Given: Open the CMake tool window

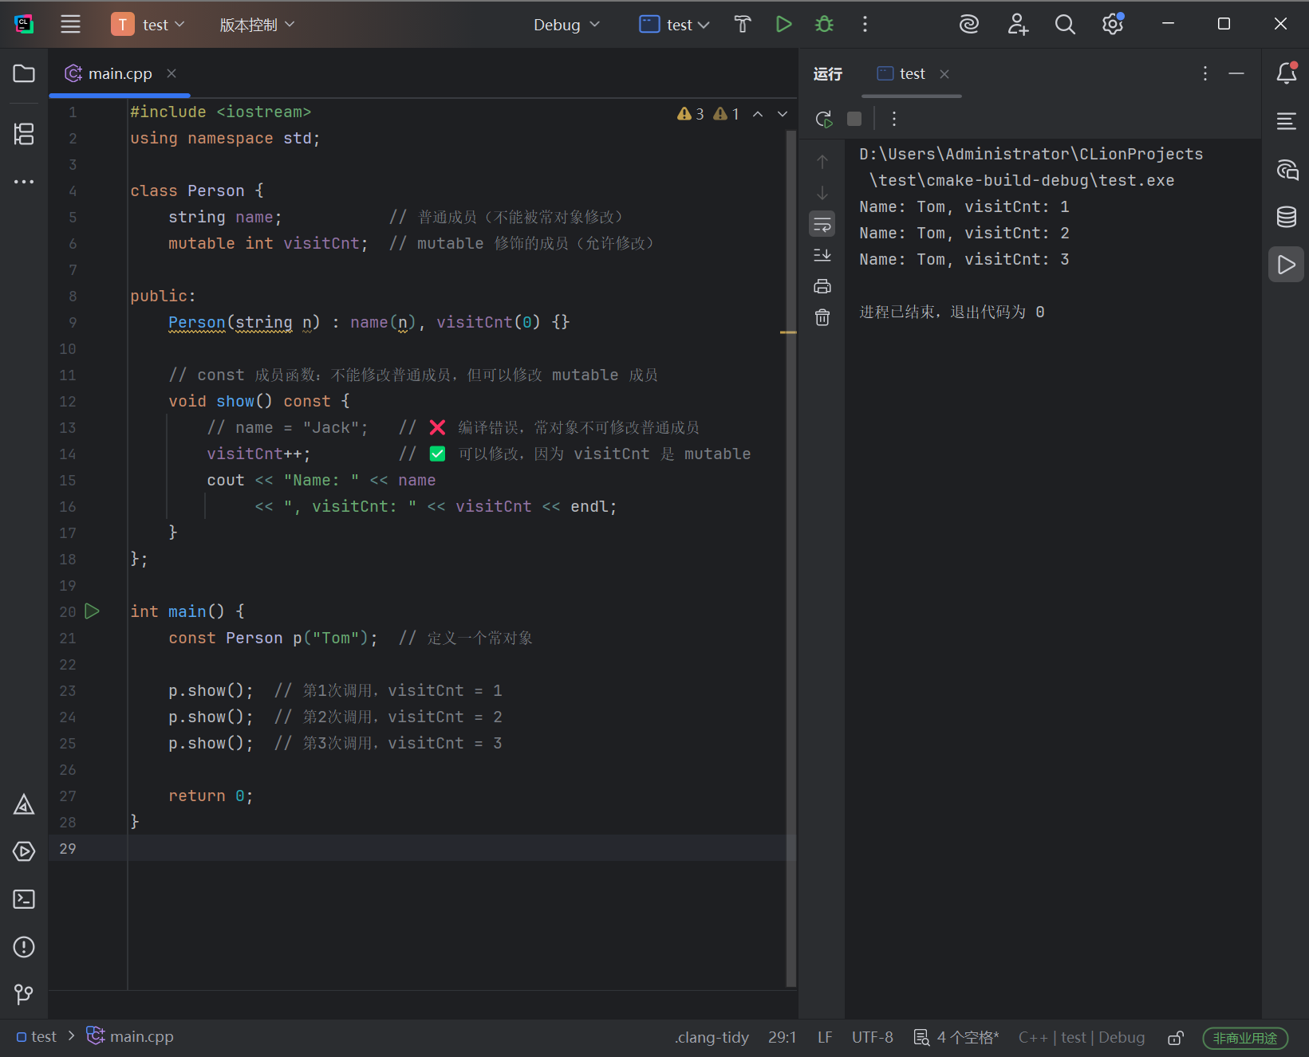Looking at the screenshot, I should (24, 804).
